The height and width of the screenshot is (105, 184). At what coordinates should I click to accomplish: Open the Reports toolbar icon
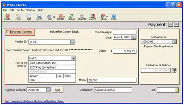tap(103, 17)
